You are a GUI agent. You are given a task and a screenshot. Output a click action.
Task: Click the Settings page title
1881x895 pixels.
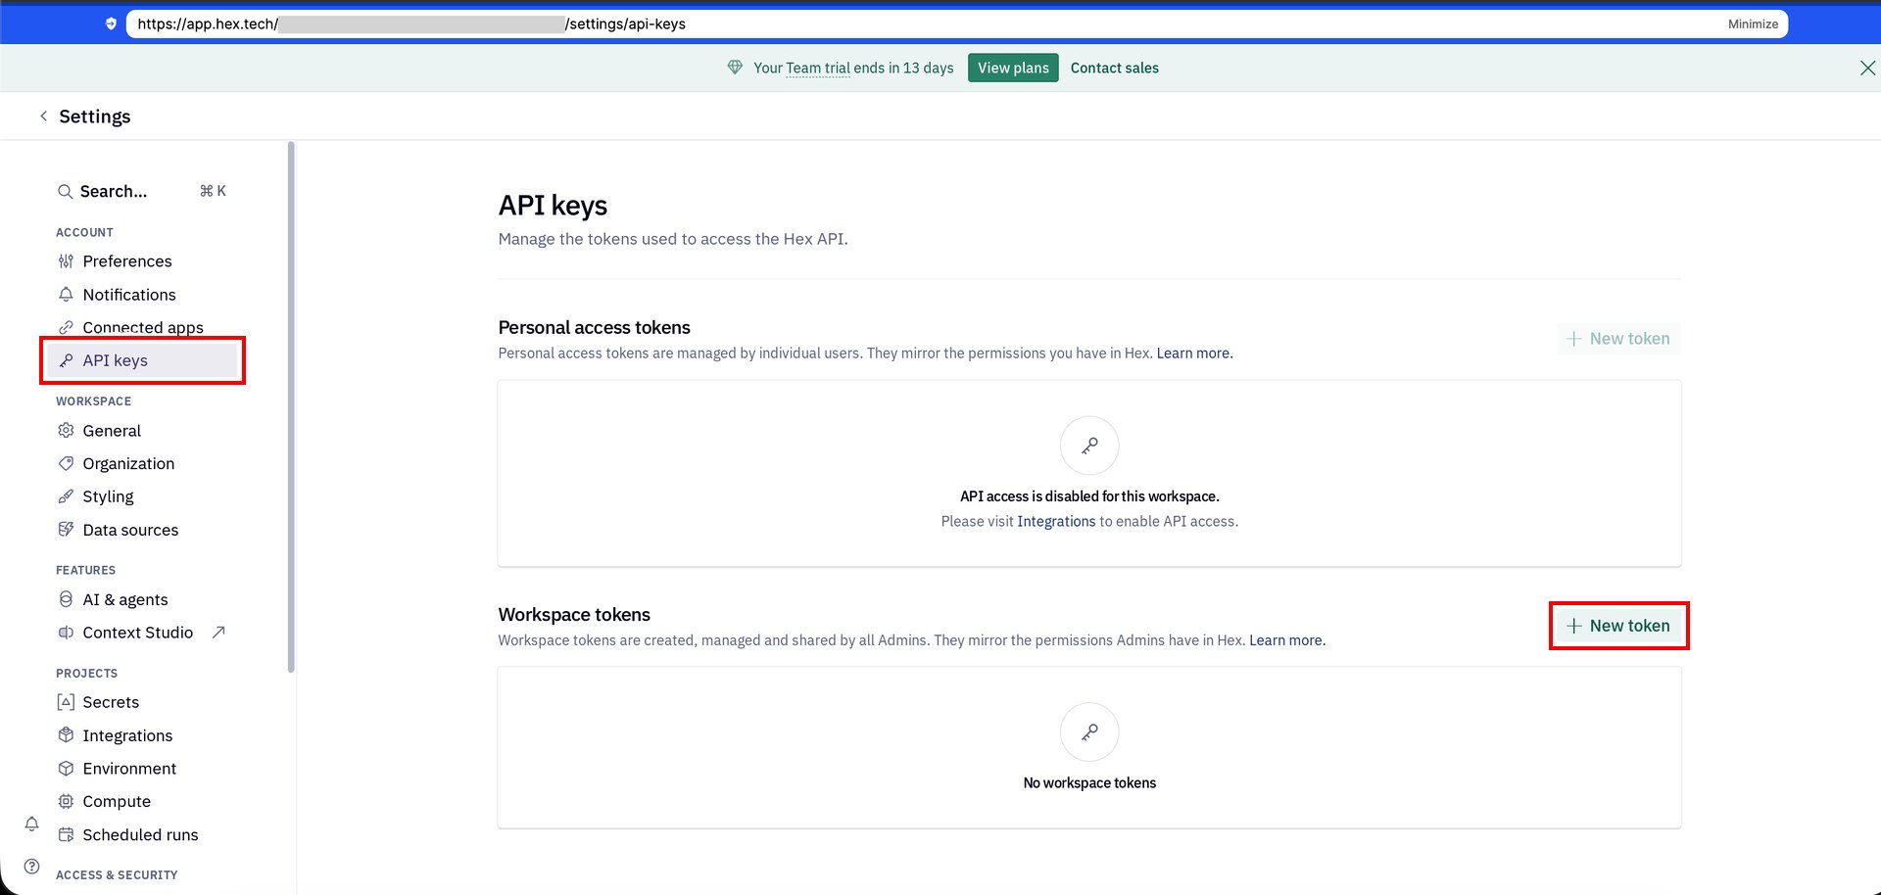(x=94, y=117)
